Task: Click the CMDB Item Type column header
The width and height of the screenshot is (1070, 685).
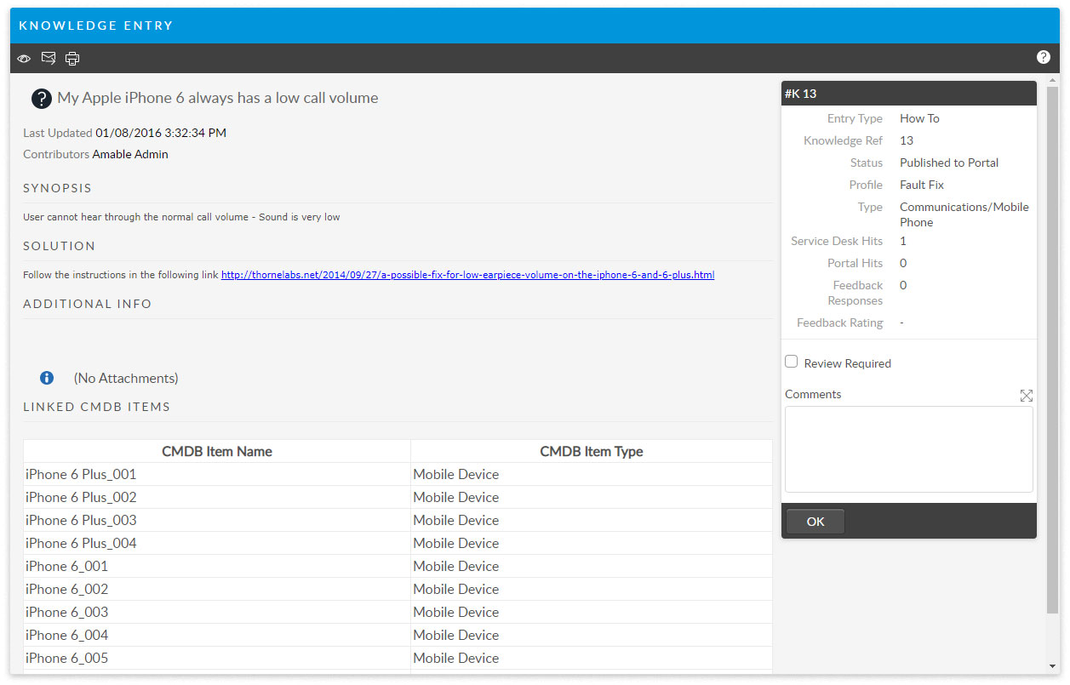Action: 592,451
